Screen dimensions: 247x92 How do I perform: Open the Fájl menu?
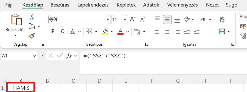(9, 5)
